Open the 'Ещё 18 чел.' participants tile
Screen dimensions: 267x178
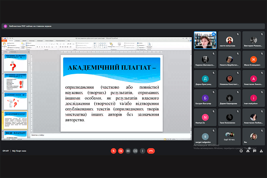(x=229, y=136)
